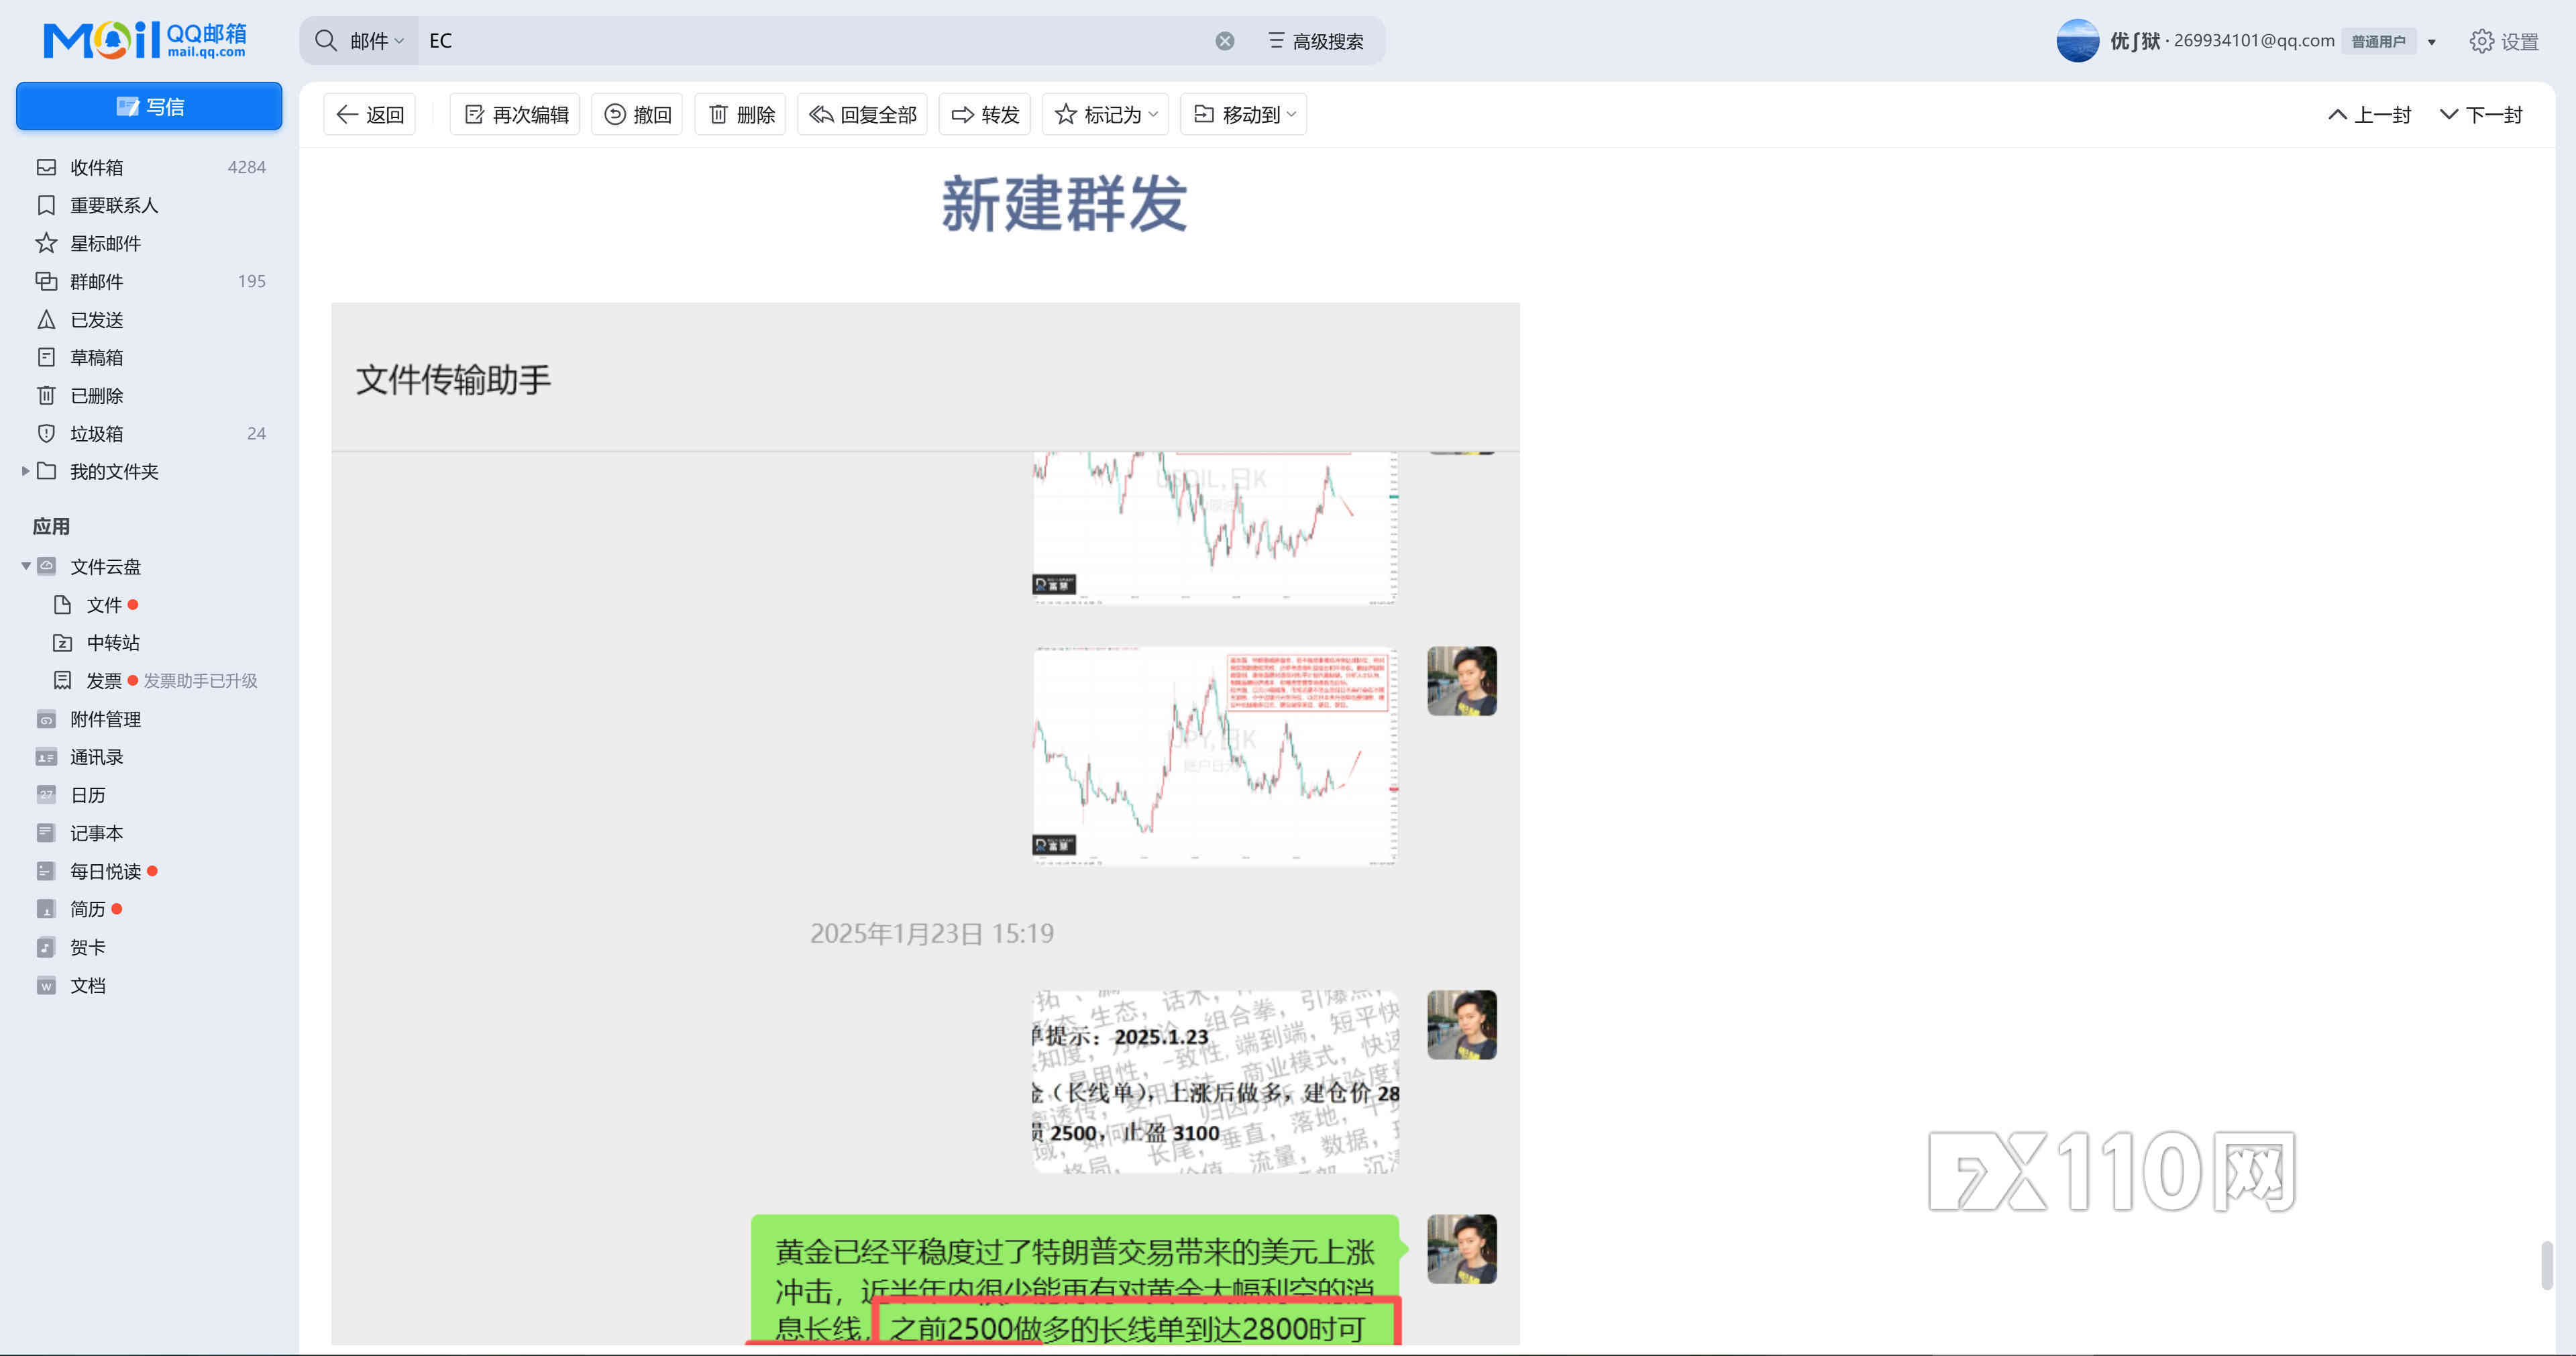Open the 邮件 search scope dropdown
2576x1356 pixels.
point(376,41)
